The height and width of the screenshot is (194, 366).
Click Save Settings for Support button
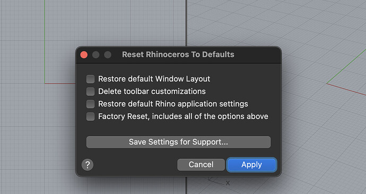pos(178,142)
